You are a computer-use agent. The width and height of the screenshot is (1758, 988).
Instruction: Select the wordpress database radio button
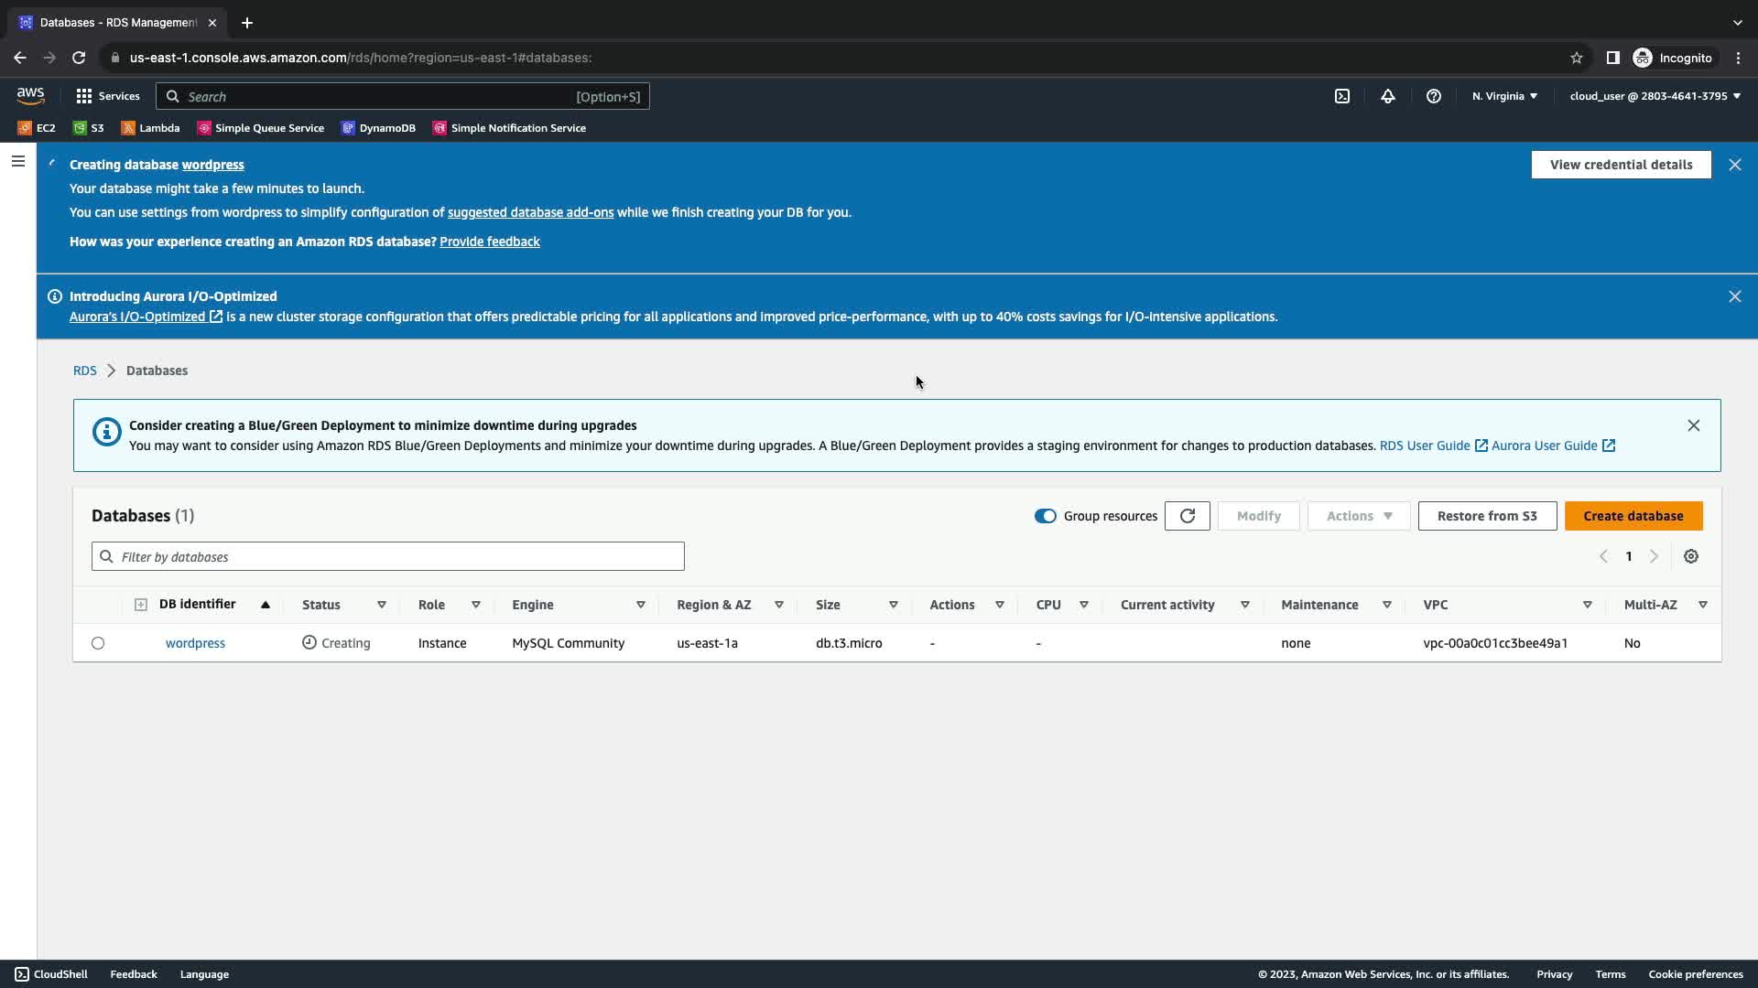[98, 643]
